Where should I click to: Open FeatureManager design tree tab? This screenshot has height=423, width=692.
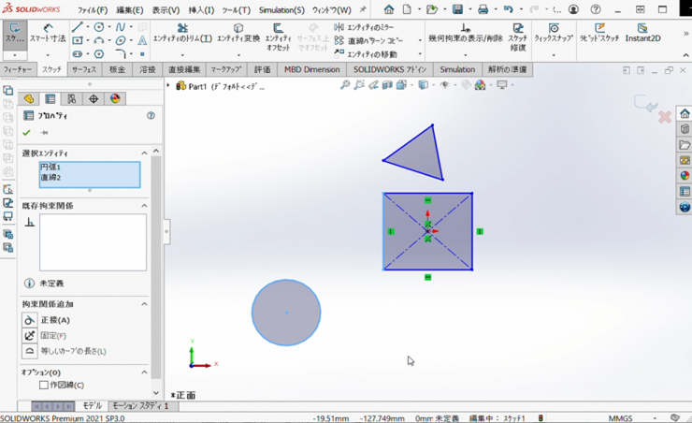(x=29, y=99)
